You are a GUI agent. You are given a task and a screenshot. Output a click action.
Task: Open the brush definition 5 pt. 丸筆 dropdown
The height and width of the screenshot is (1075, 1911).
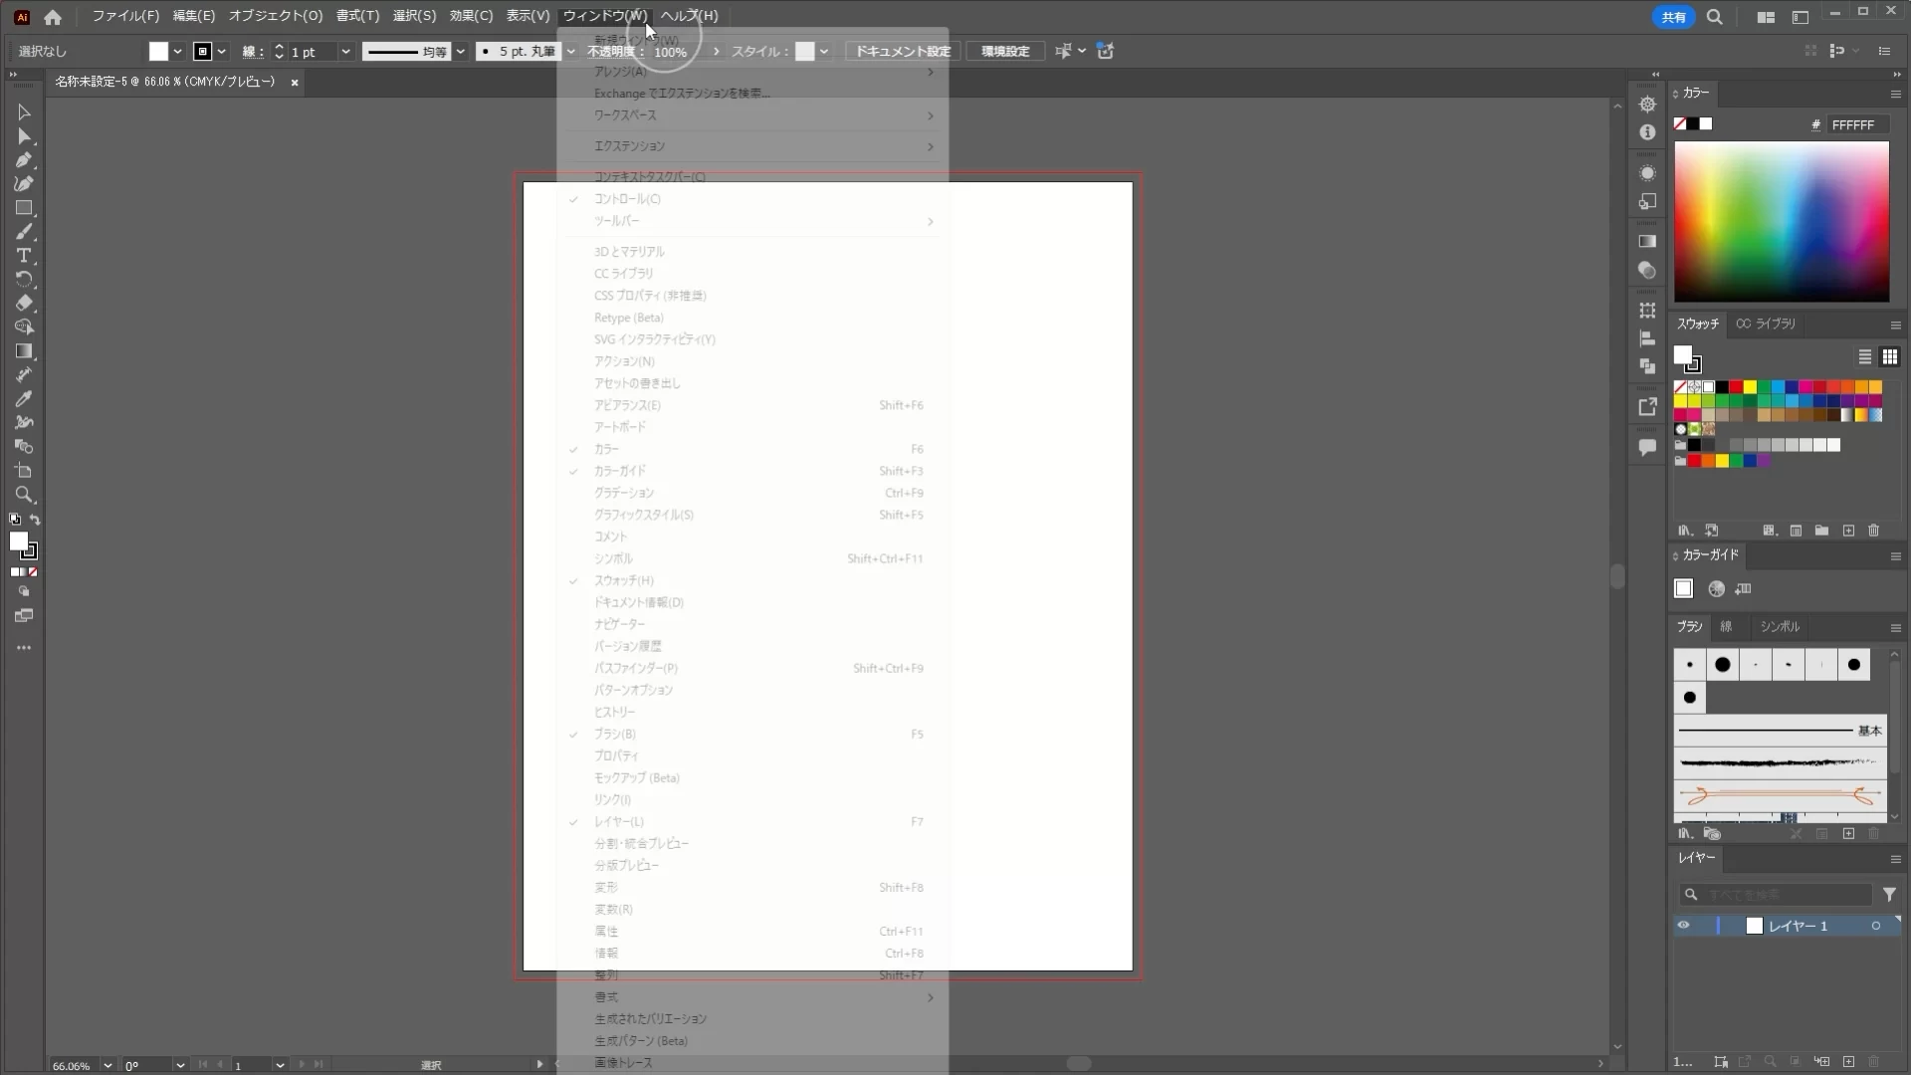pyautogui.click(x=570, y=52)
